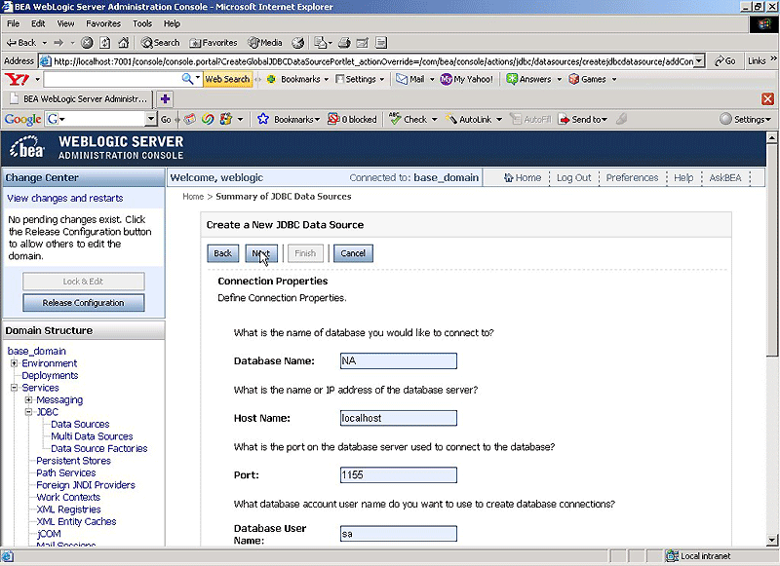Open IE Favorites pane

pos(214,43)
